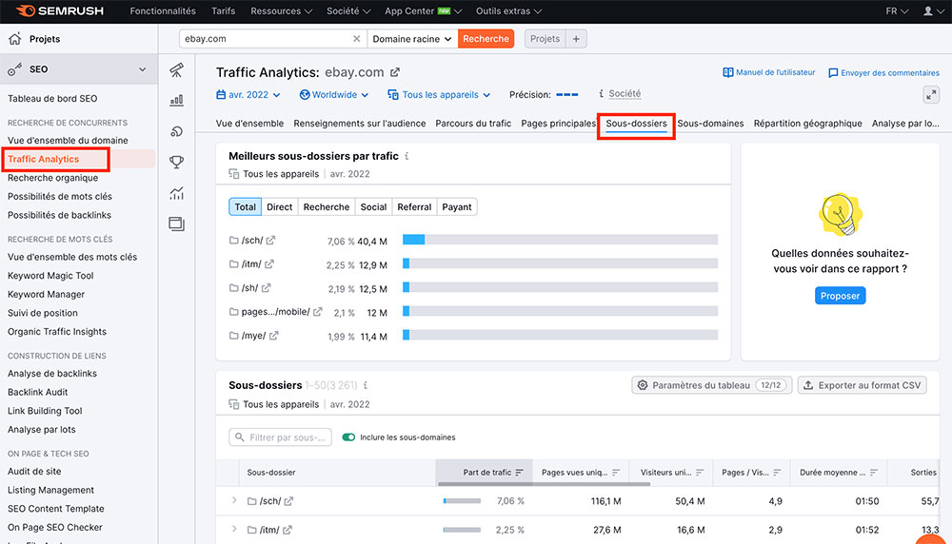The height and width of the screenshot is (544, 952).
Task: Open the target spiral icon in side rail
Action: pos(177,131)
